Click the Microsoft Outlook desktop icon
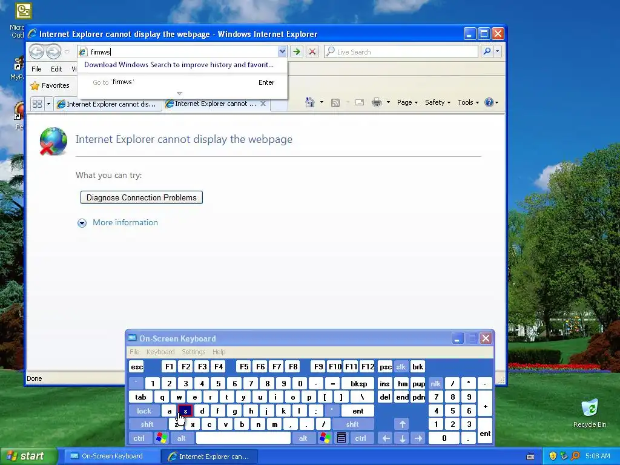620x465 pixels. tap(23, 11)
